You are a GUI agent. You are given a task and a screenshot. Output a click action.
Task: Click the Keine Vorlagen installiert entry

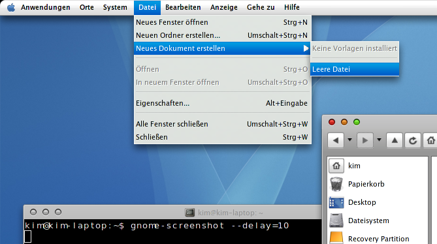[x=355, y=48]
